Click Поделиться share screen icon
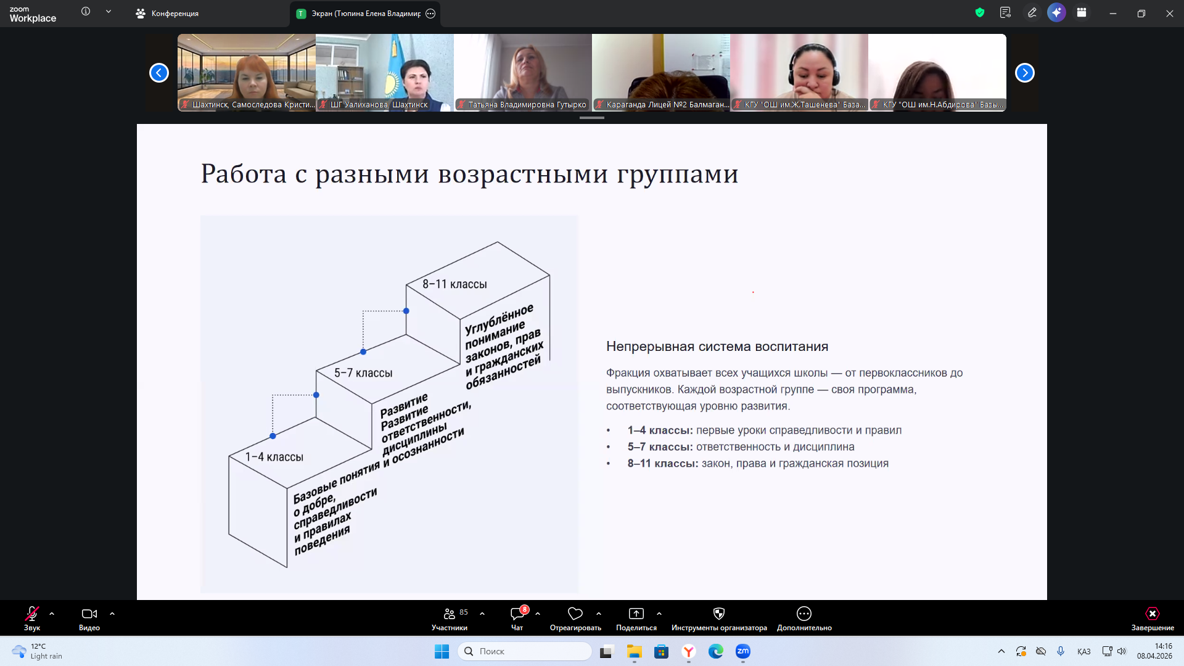Image resolution: width=1184 pixels, height=666 pixels. pyautogui.click(x=636, y=614)
